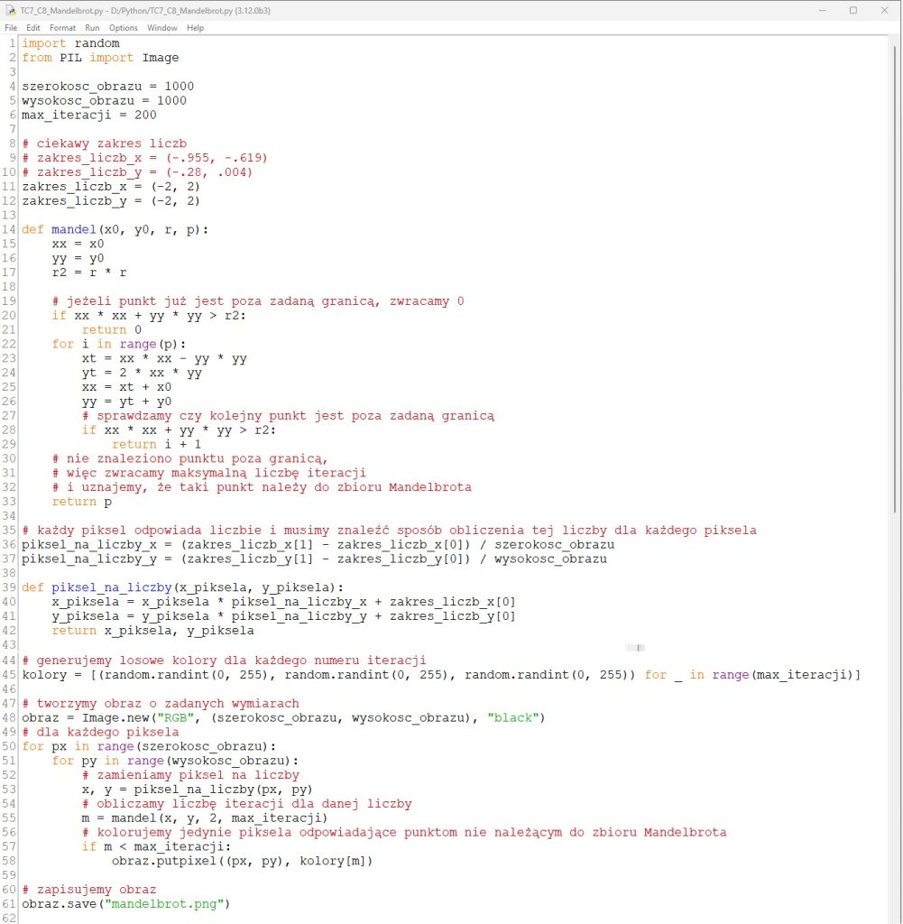Maximize the IDLE editor window
Image resolution: width=903 pixels, height=924 pixels.
click(852, 11)
